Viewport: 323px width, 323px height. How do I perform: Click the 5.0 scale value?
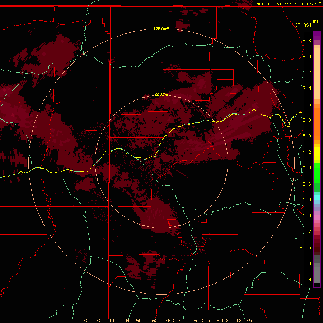click(307, 136)
